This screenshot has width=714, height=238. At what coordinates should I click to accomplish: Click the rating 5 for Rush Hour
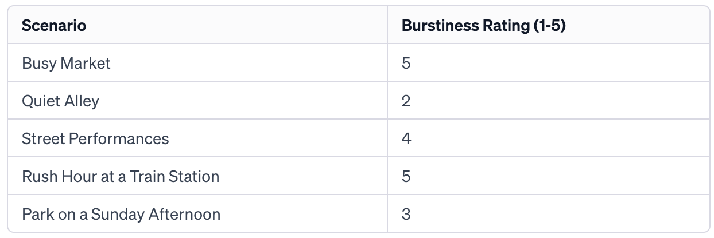pyautogui.click(x=406, y=176)
